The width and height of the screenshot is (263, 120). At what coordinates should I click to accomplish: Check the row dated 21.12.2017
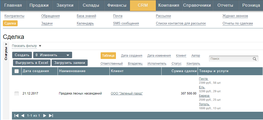(17, 93)
